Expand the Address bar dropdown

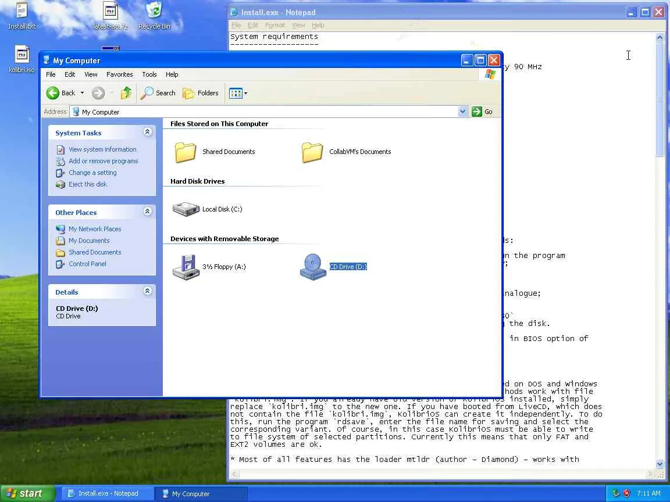pos(463,112)
